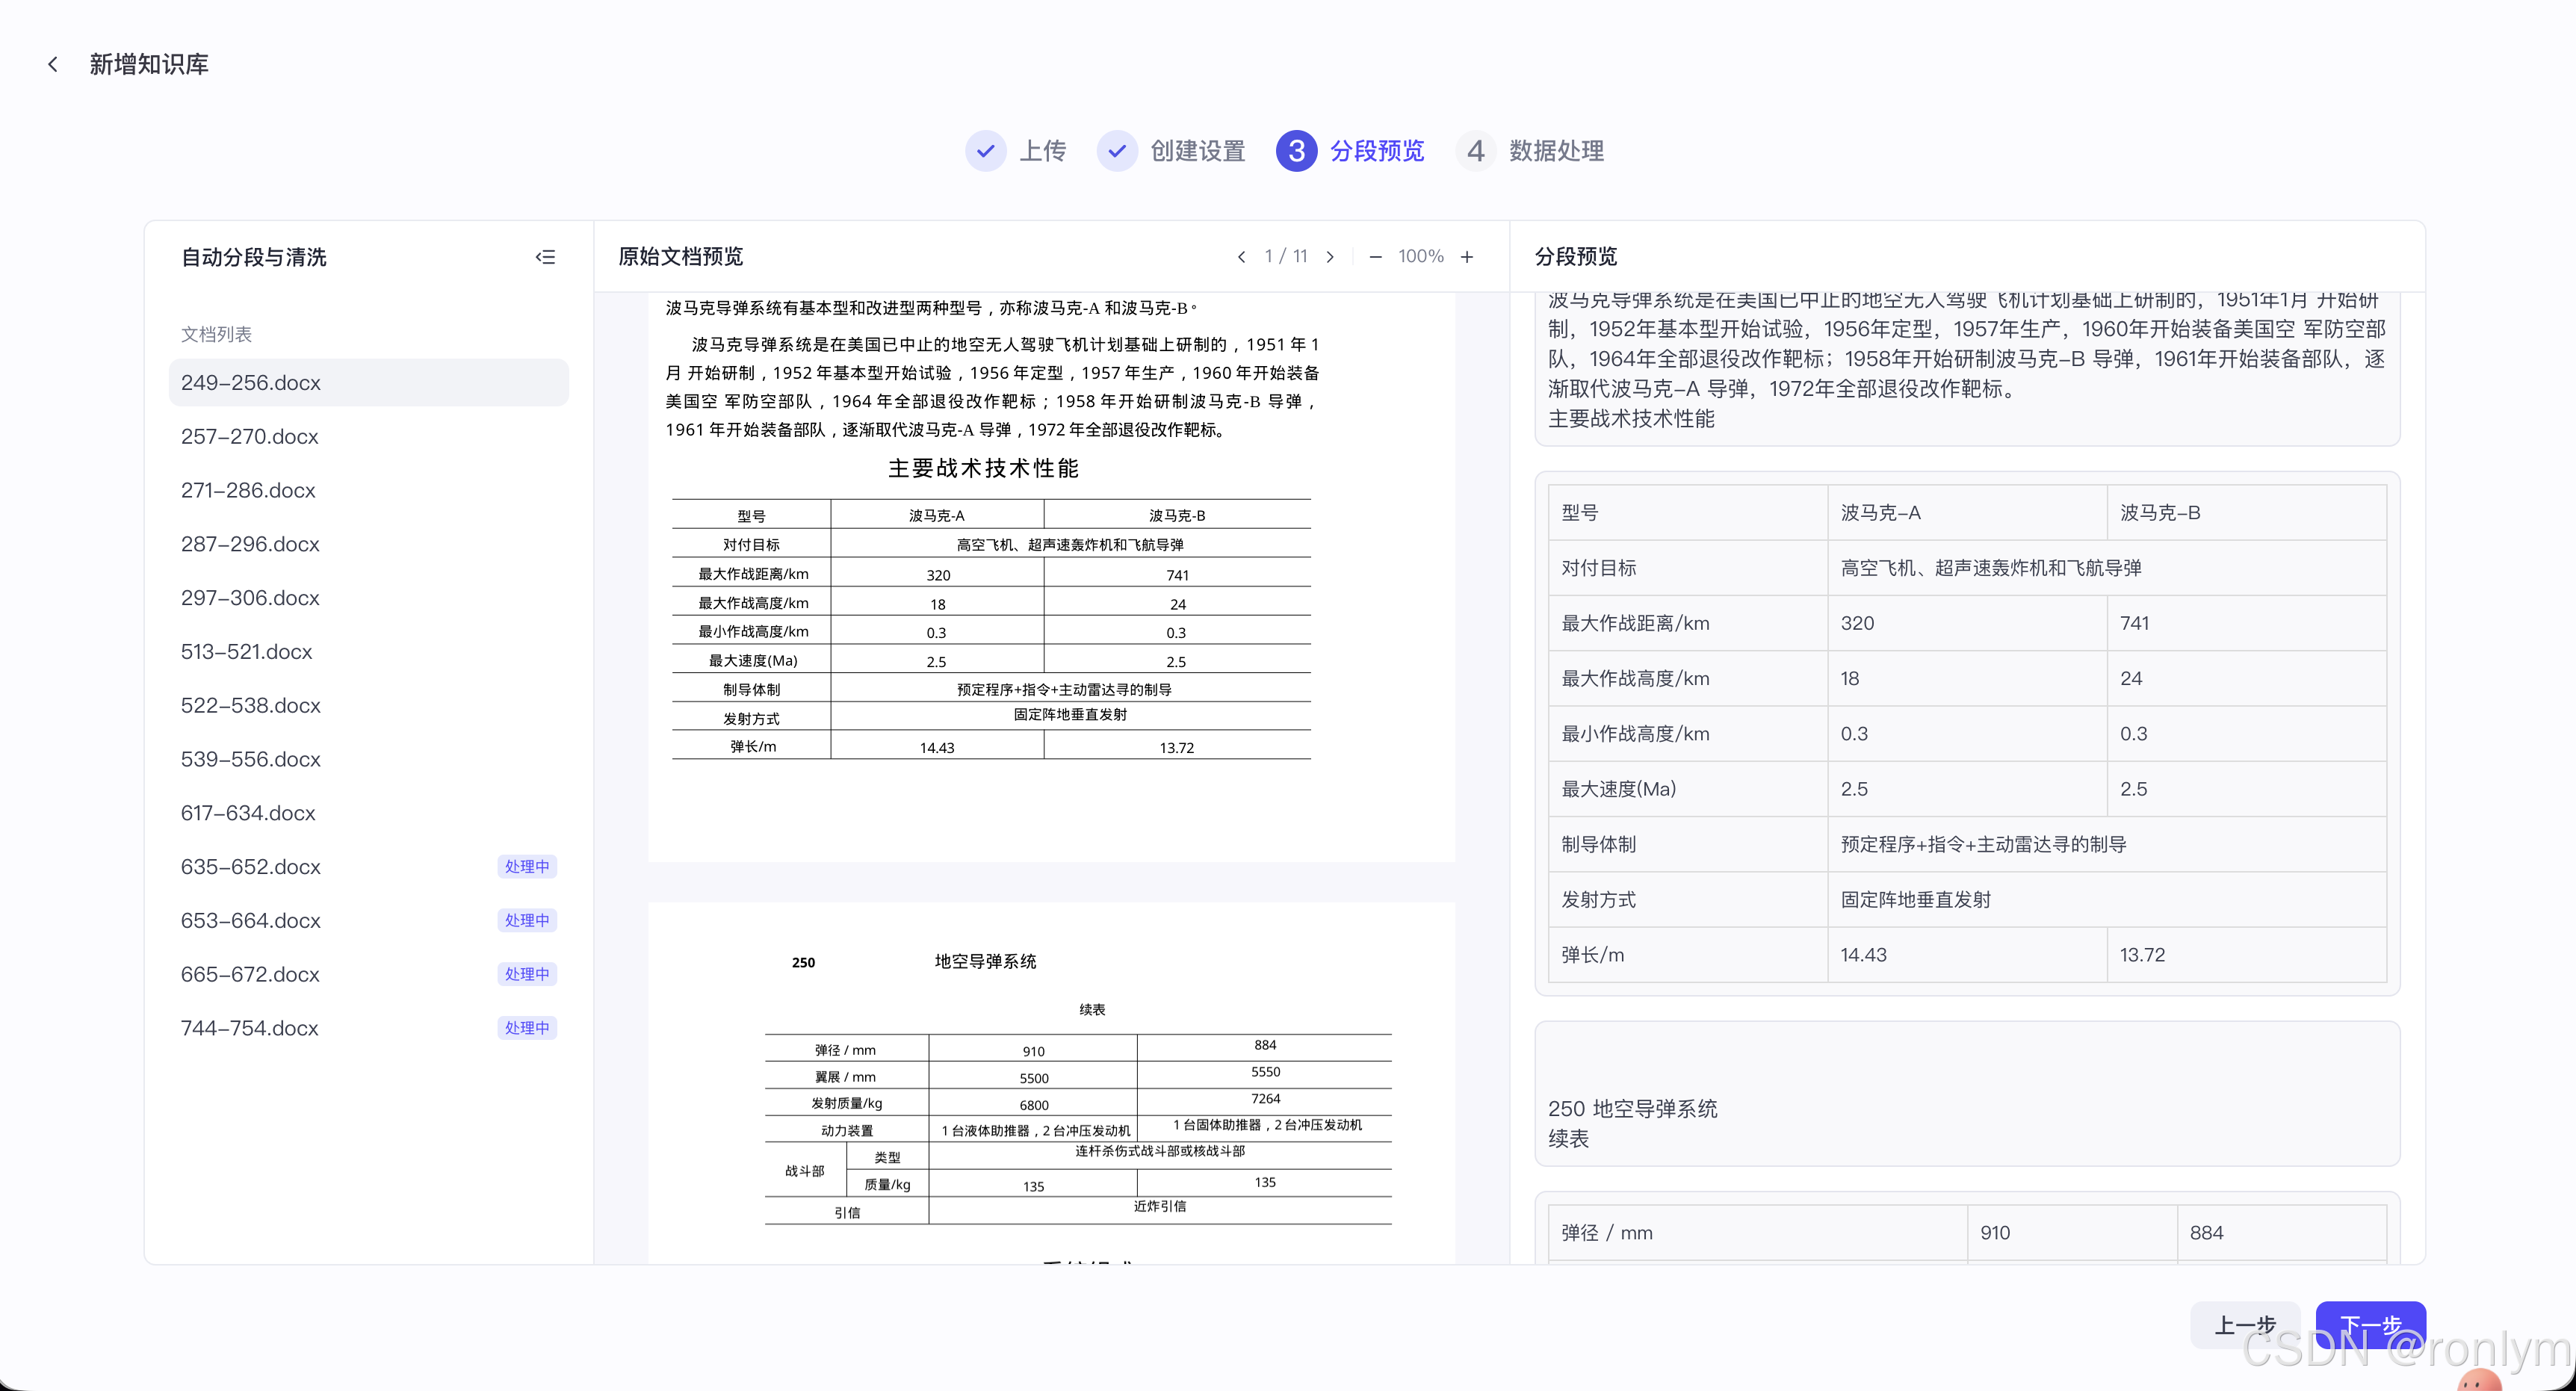This screenshot has width=2576, height=1391.
Task: Open document 271-286.docx
Action: coord(368,491)
